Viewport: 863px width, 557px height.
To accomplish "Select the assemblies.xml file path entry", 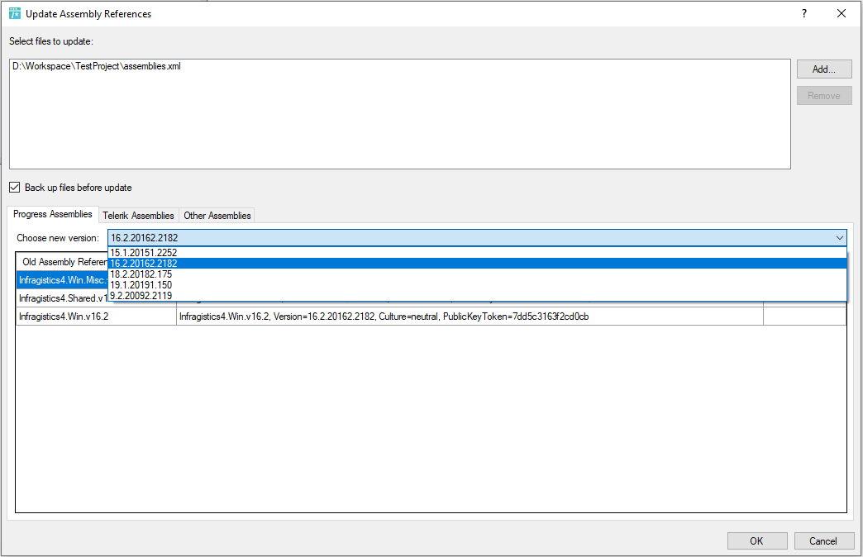I will pos(97,67).
